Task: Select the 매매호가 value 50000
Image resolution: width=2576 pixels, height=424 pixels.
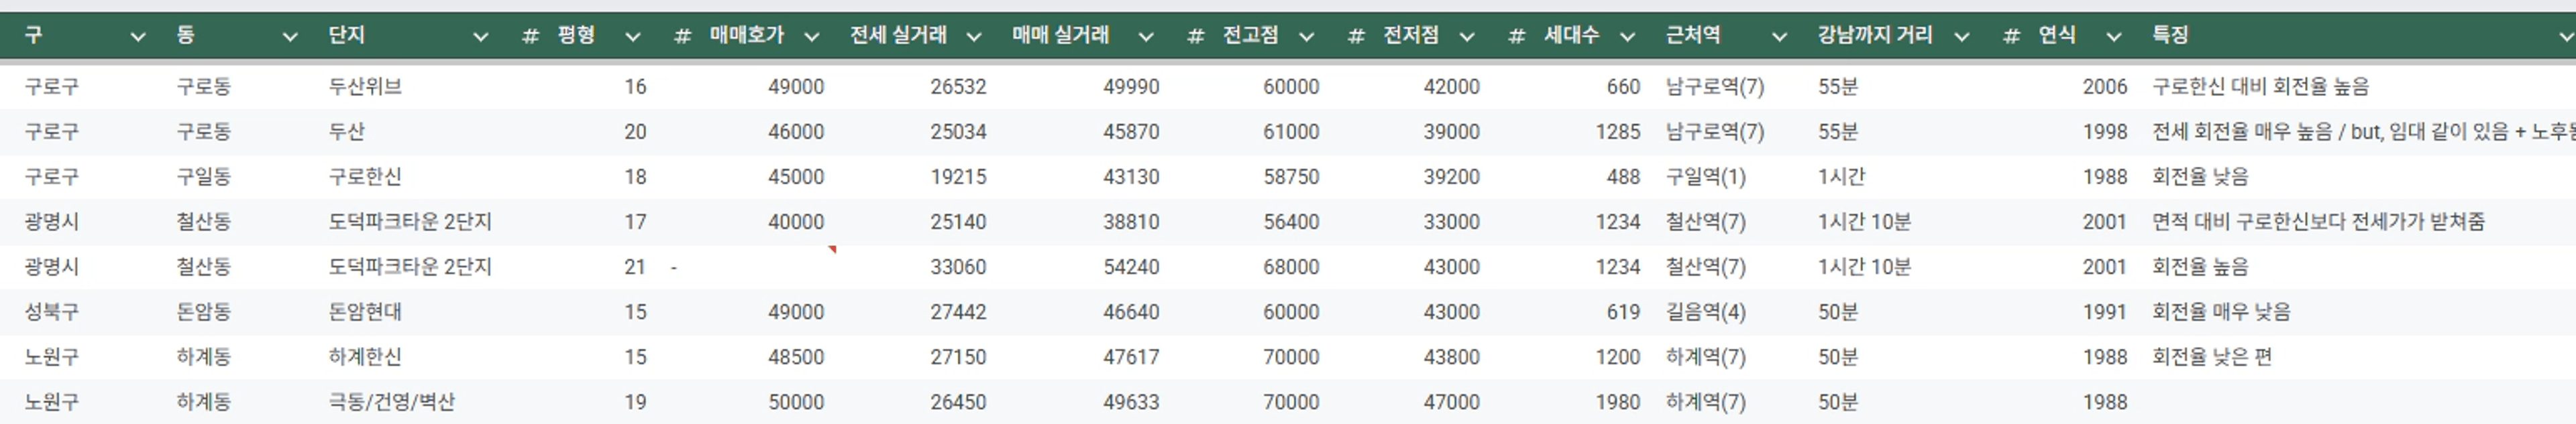Action: click(x=796, y=401)
